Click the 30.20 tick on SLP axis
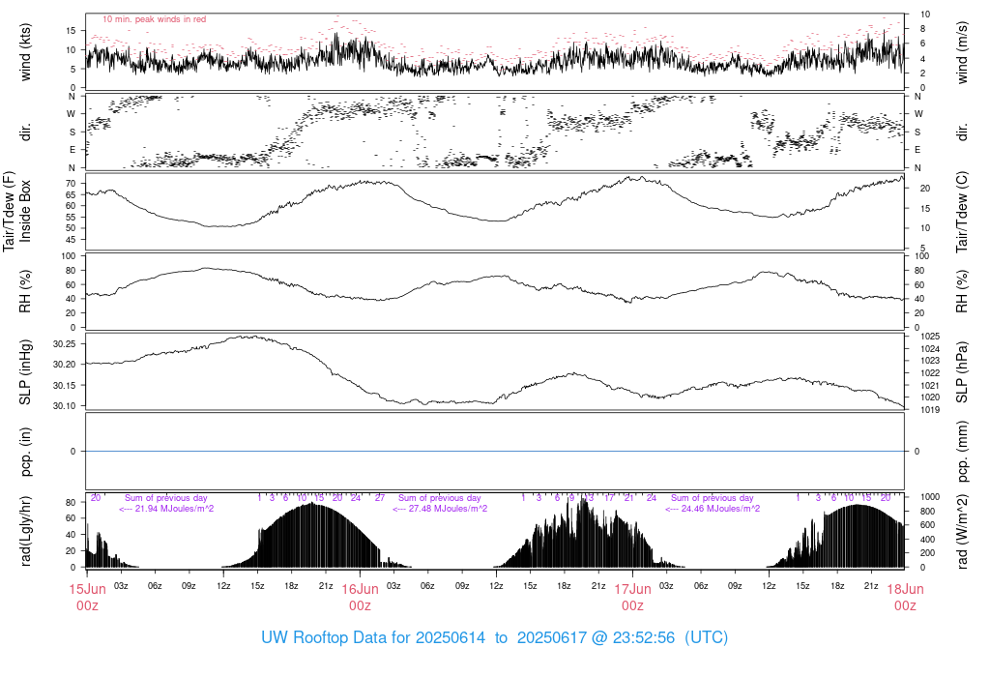 [x=65, y=365]
